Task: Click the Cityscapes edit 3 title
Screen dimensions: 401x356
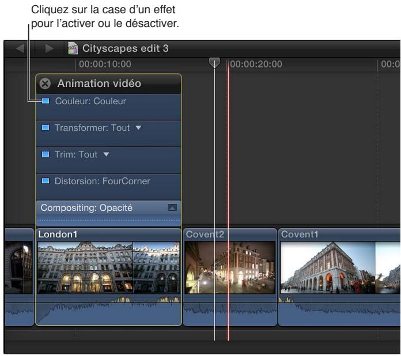Action: [x=126, y=48]
